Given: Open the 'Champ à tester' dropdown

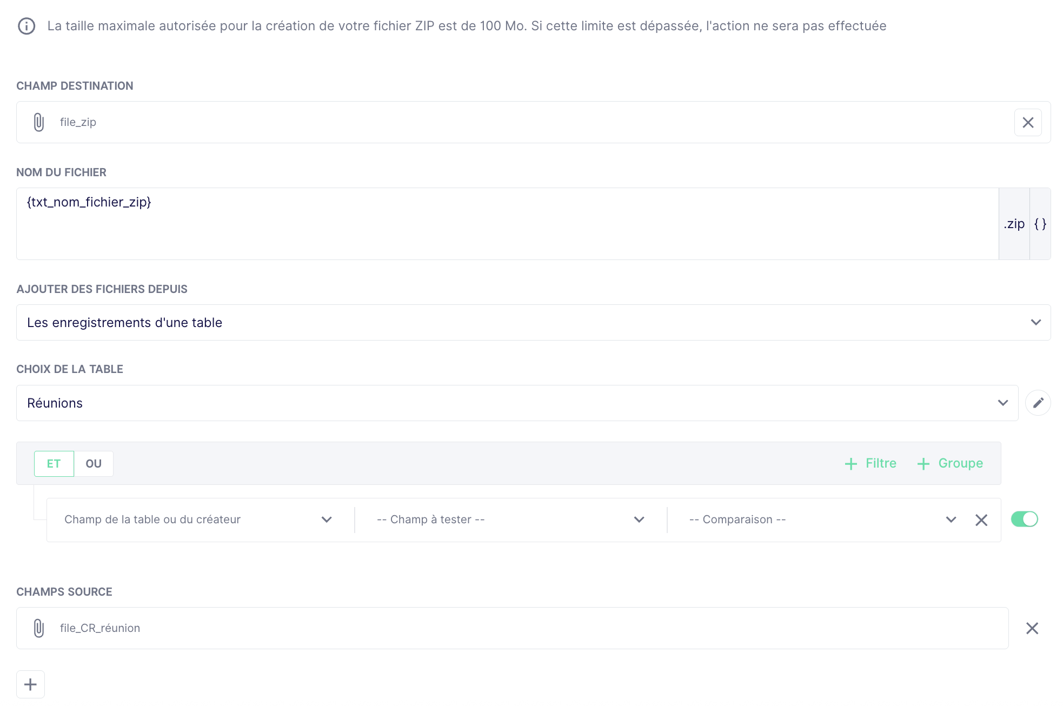Looking at the screenshot, I should [x=510, y=519].
